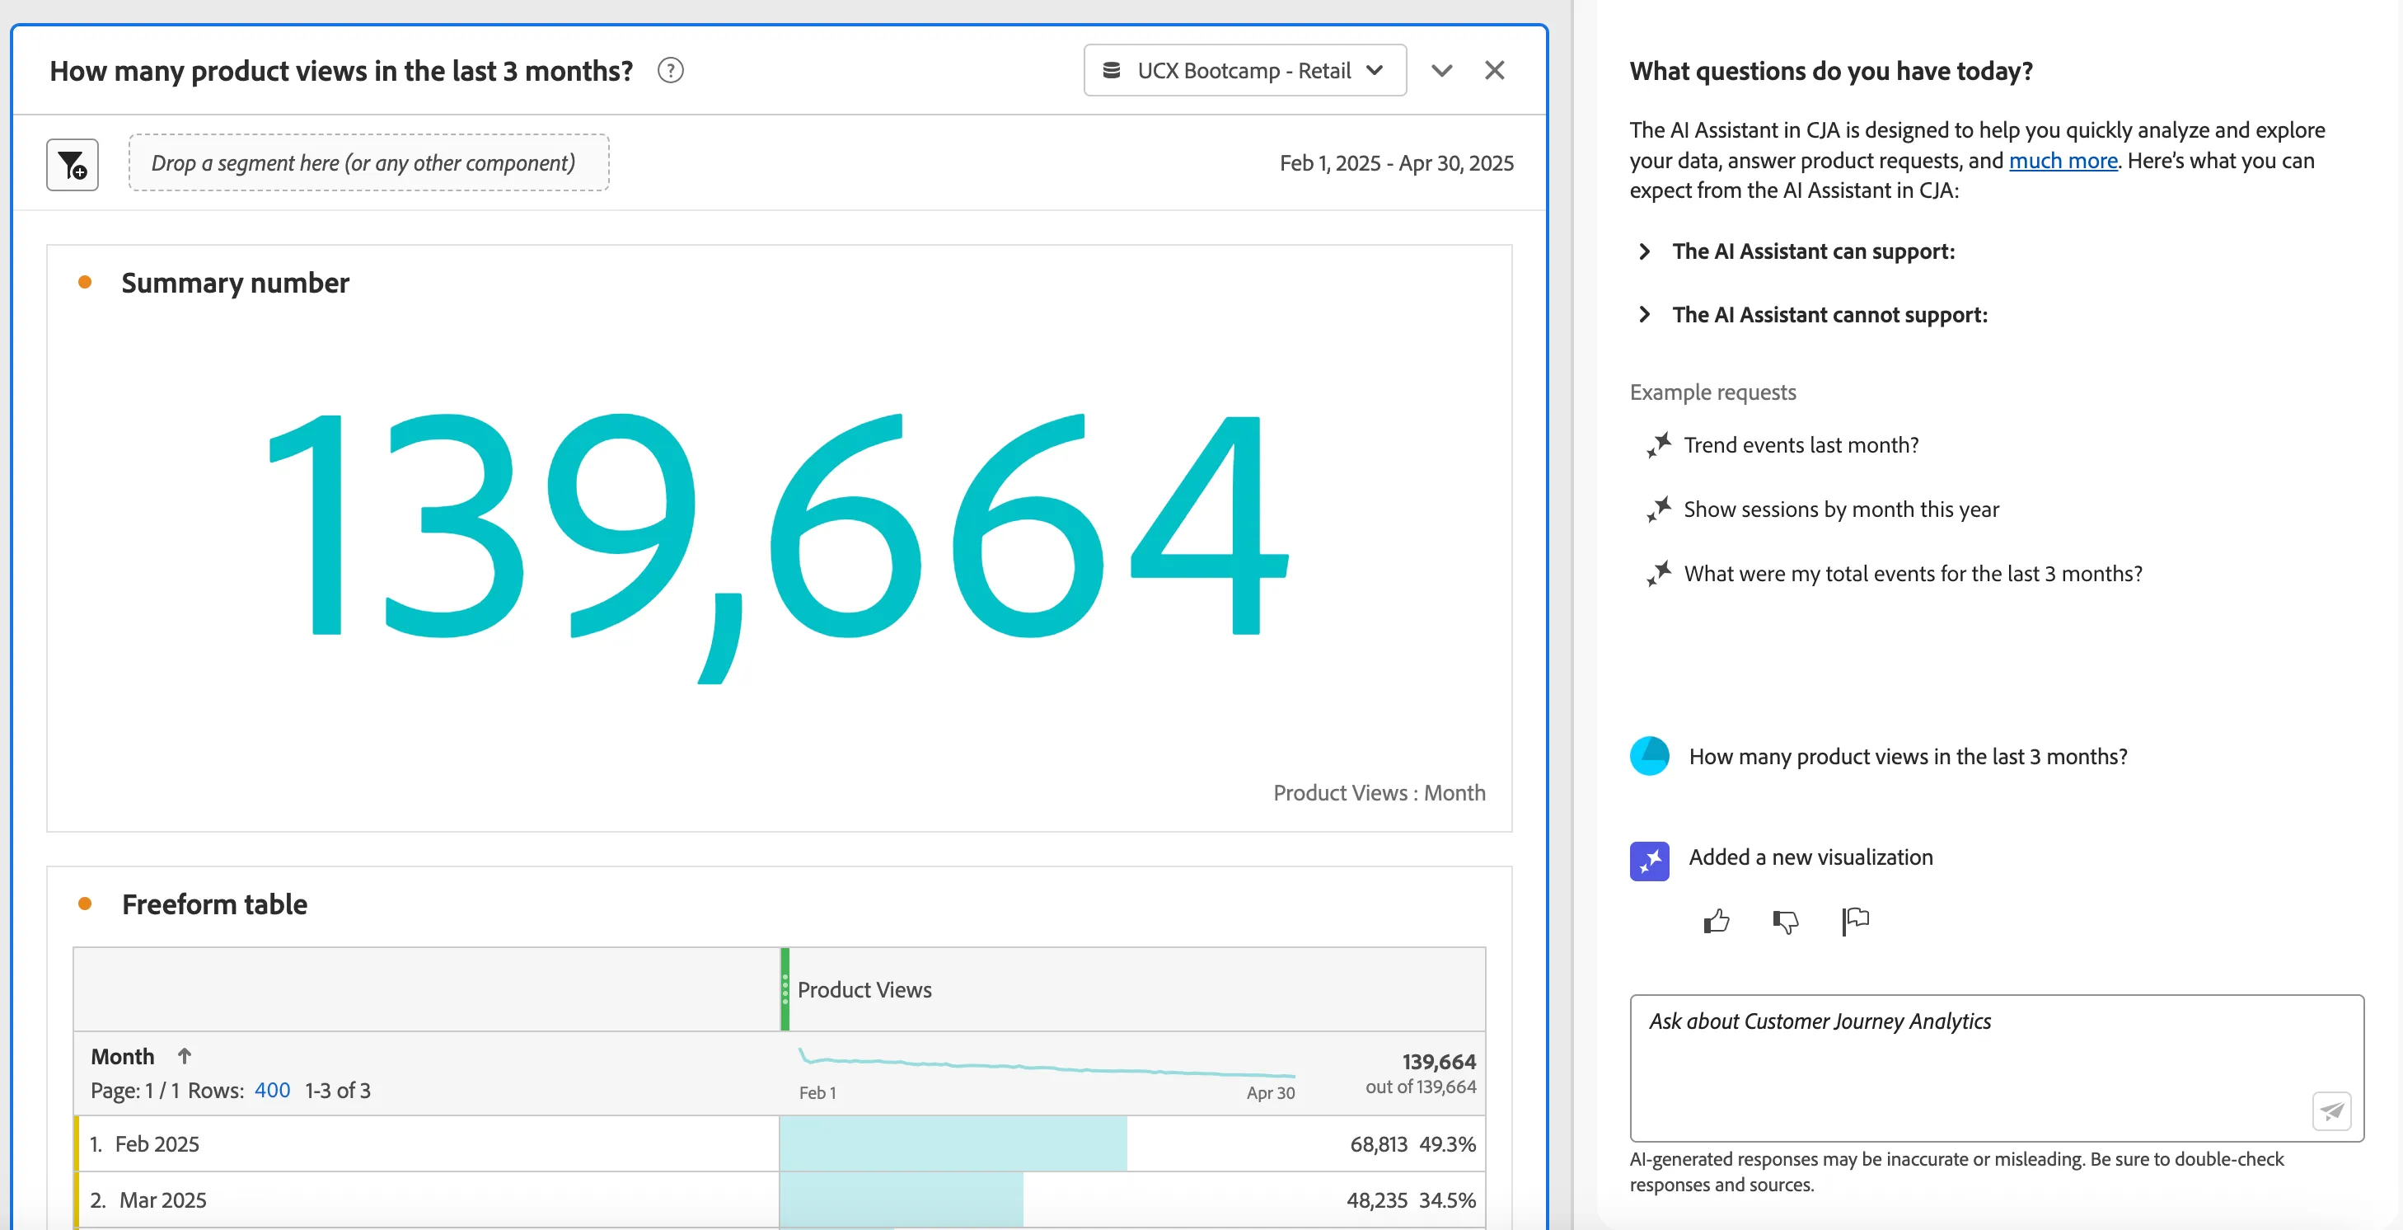The image size is (2403, 1230).
Task: Click the panel title 'How many product views'
Action: [341, 71]
